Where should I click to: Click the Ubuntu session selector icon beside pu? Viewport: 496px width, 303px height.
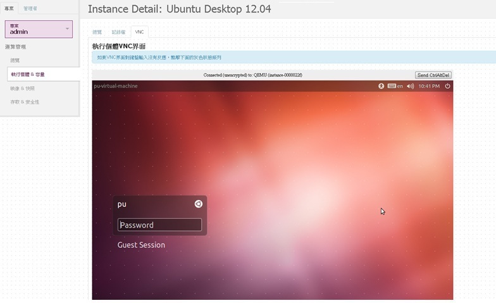click(x=199, y=204)
